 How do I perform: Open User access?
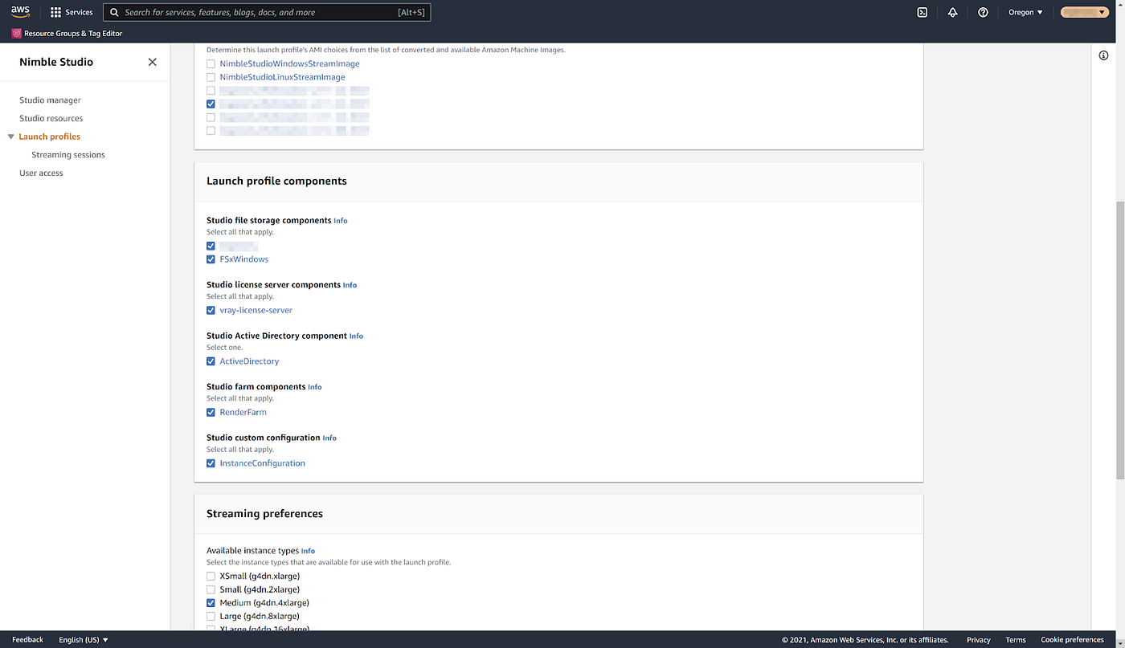click(41, 173)
